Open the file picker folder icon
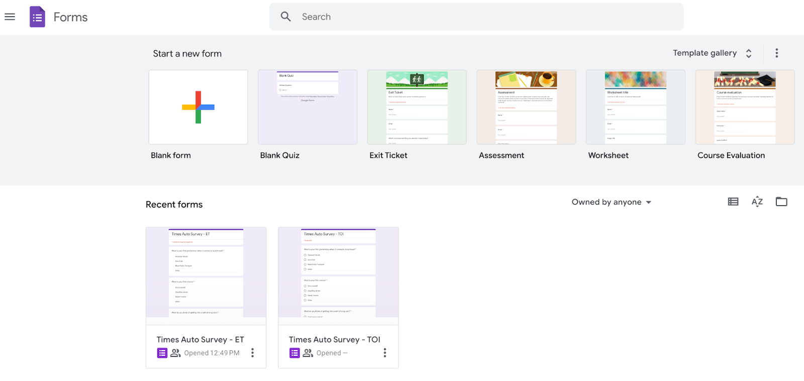The image size is (804, 381). coord(781,202)
